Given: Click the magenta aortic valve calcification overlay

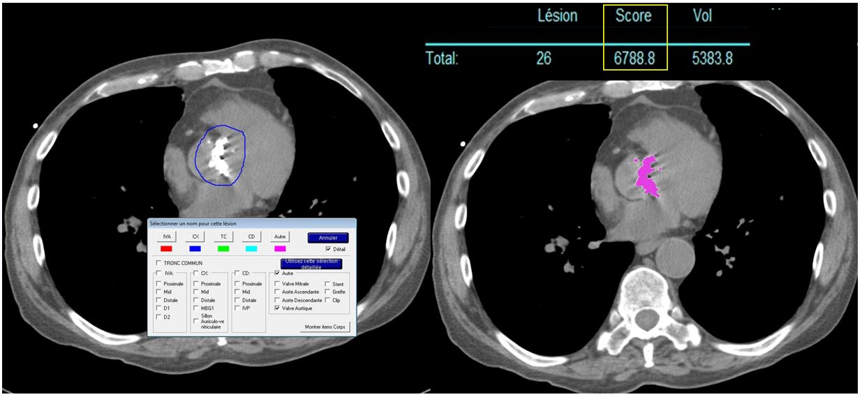Looking at the screenshot, I should tap(648, 176).
